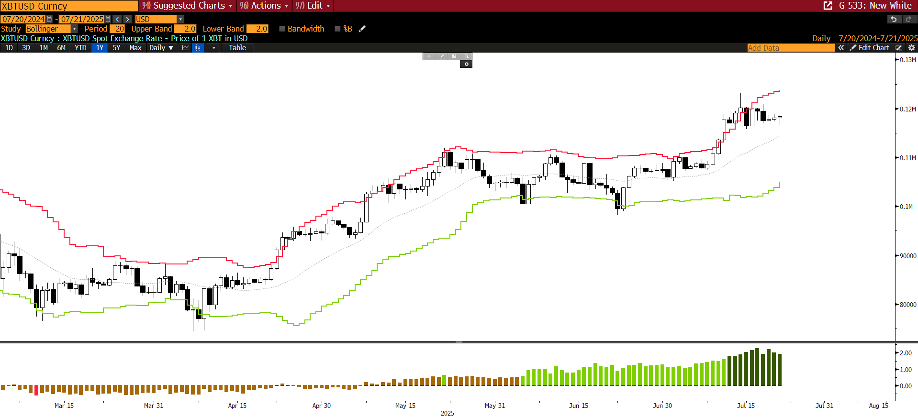Open chart settings gear icon
918x417 pixels.
(911, 48)
